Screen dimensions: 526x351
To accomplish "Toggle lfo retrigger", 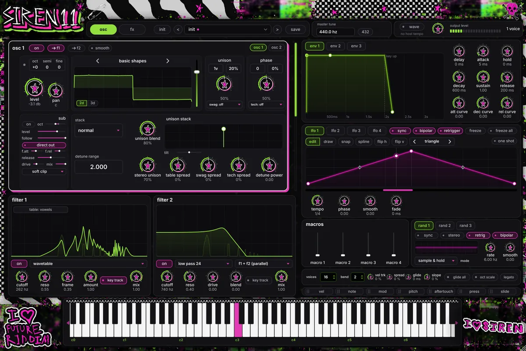I will pos(450,131).
